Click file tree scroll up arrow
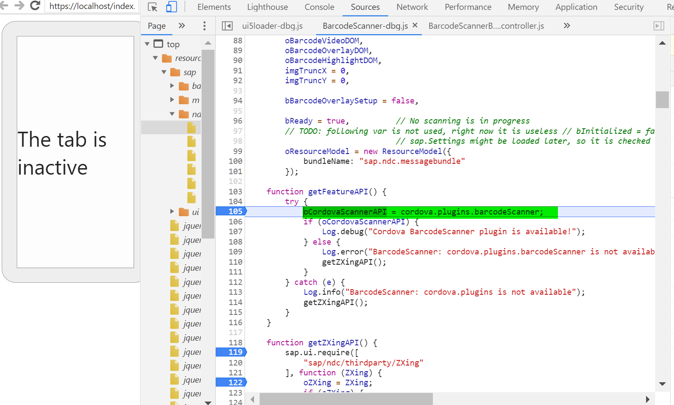Image resolution: width=674 pixels, height=405 pixels. [x=208, y=43]
